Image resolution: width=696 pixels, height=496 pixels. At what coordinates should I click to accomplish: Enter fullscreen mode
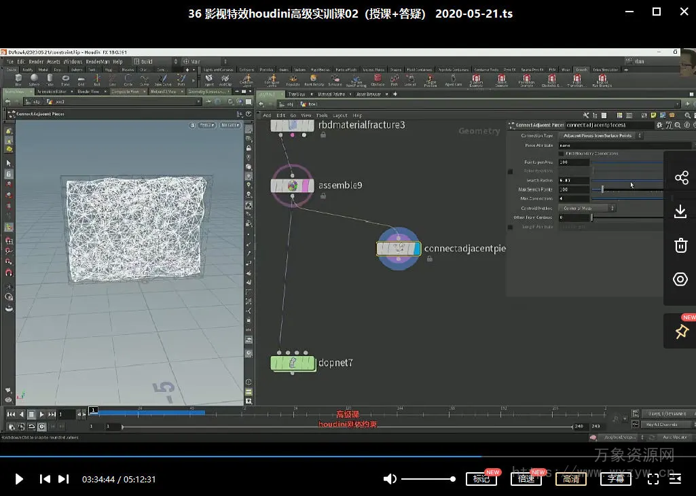click(653, 479)
